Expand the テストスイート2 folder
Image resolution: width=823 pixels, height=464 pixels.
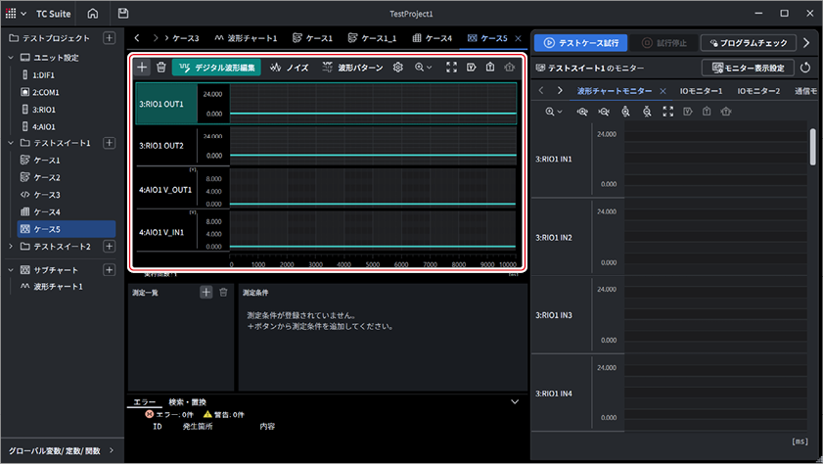click(11, 246)
